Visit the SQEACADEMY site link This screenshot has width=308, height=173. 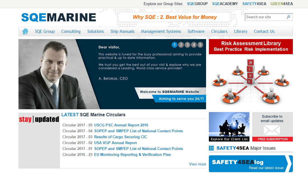coord(225,4)
